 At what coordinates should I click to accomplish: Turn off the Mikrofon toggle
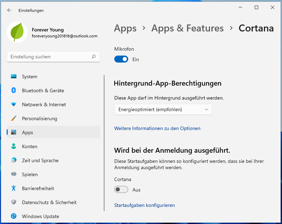[x=121, y=59]
